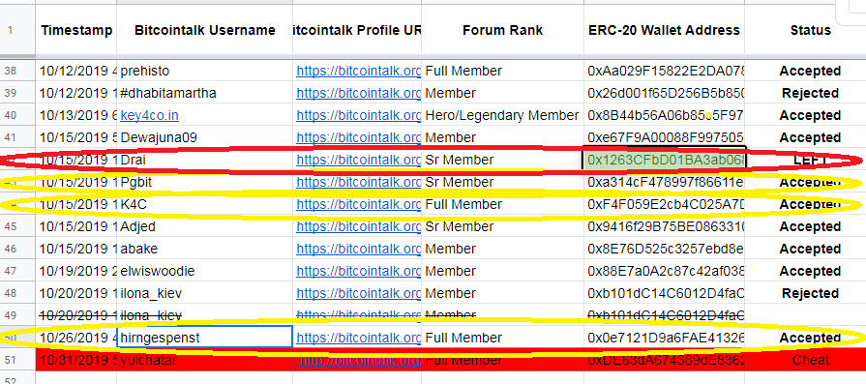Open prehisto's Bitcointalk profile URL
This screenshot has width=866, height=384.
click(x=358, y=71)
